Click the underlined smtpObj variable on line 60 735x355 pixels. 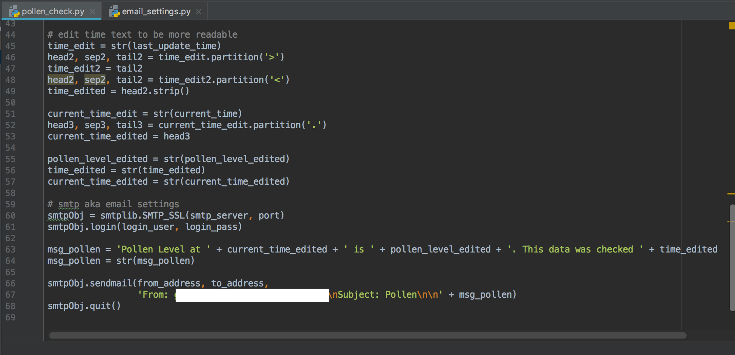point(66,216)
